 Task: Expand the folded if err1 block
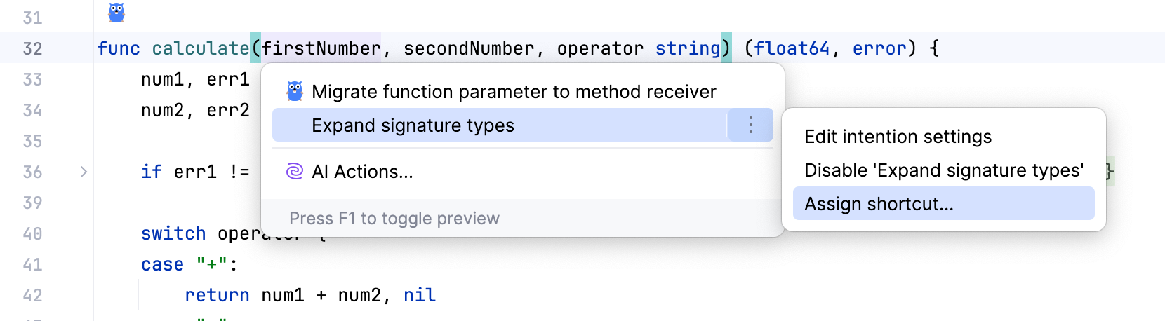[x=84, y=172]
